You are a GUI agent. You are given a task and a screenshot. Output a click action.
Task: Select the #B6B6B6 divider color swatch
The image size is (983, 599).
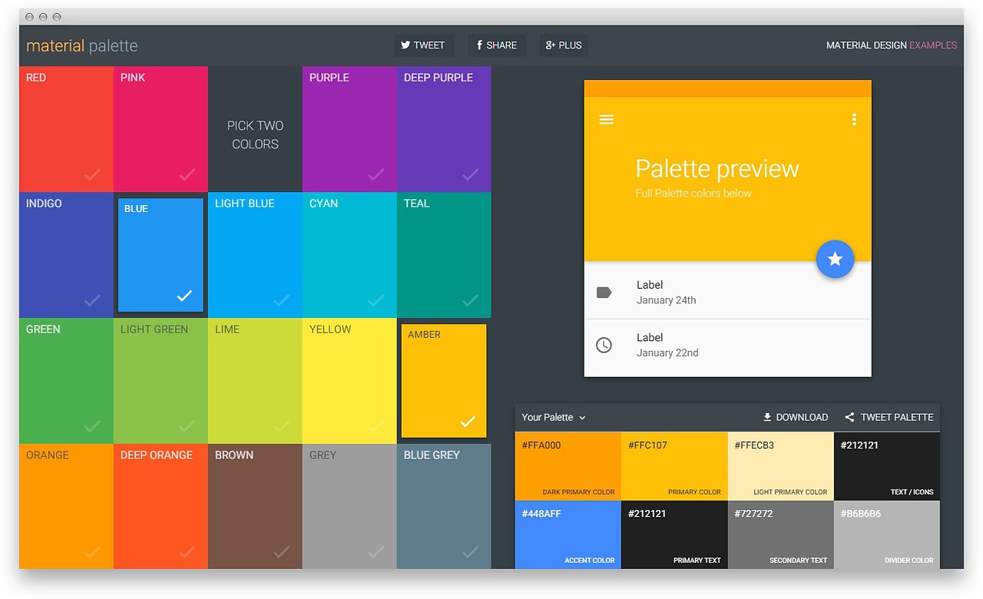click(x=887, y=534)
